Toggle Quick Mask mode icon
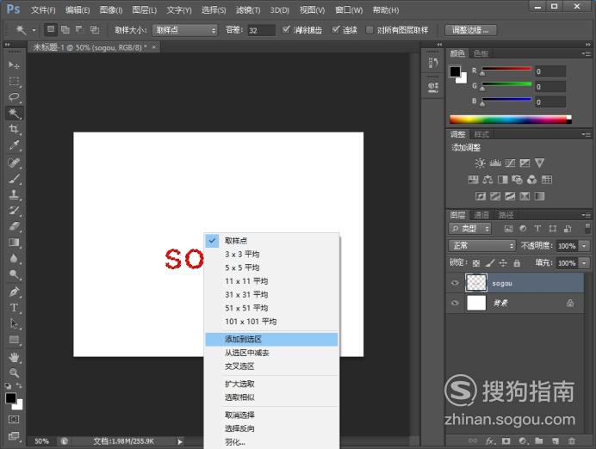Viewport: 596px width, 449px height. 14,420
